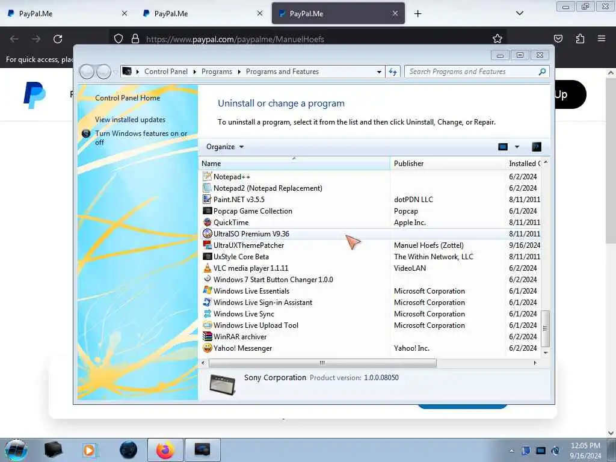Click the search magnifier in Programs and Features

[542, 72]
